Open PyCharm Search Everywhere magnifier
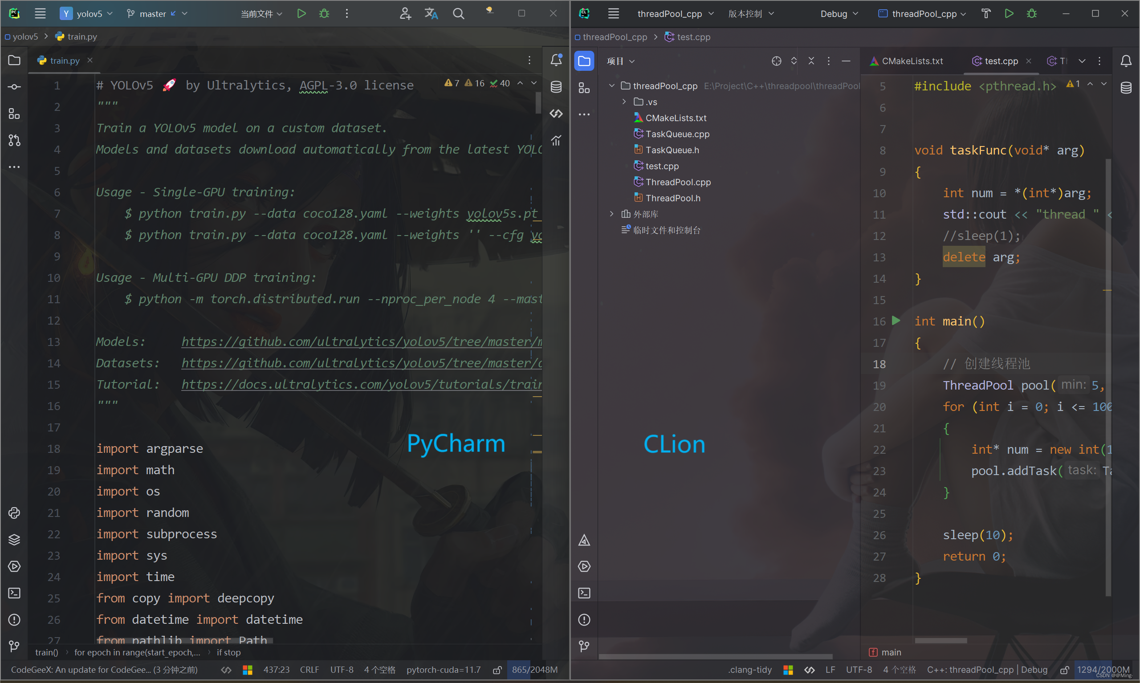Screen dimensions: 1140x683 pos(458,13)
